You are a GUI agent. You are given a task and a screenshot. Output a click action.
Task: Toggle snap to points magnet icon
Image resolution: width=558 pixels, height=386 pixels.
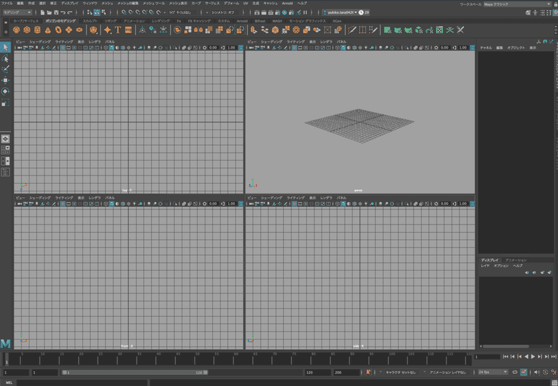click(137, 13)
